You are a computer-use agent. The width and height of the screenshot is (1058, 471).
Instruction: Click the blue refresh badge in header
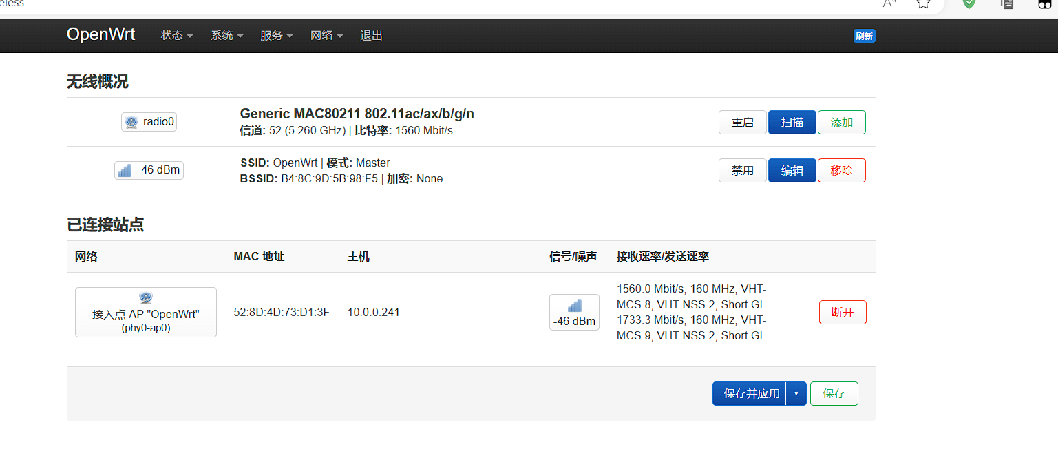(864, 36)
